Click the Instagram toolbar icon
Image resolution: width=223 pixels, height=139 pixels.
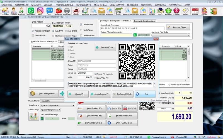(40, 11)
